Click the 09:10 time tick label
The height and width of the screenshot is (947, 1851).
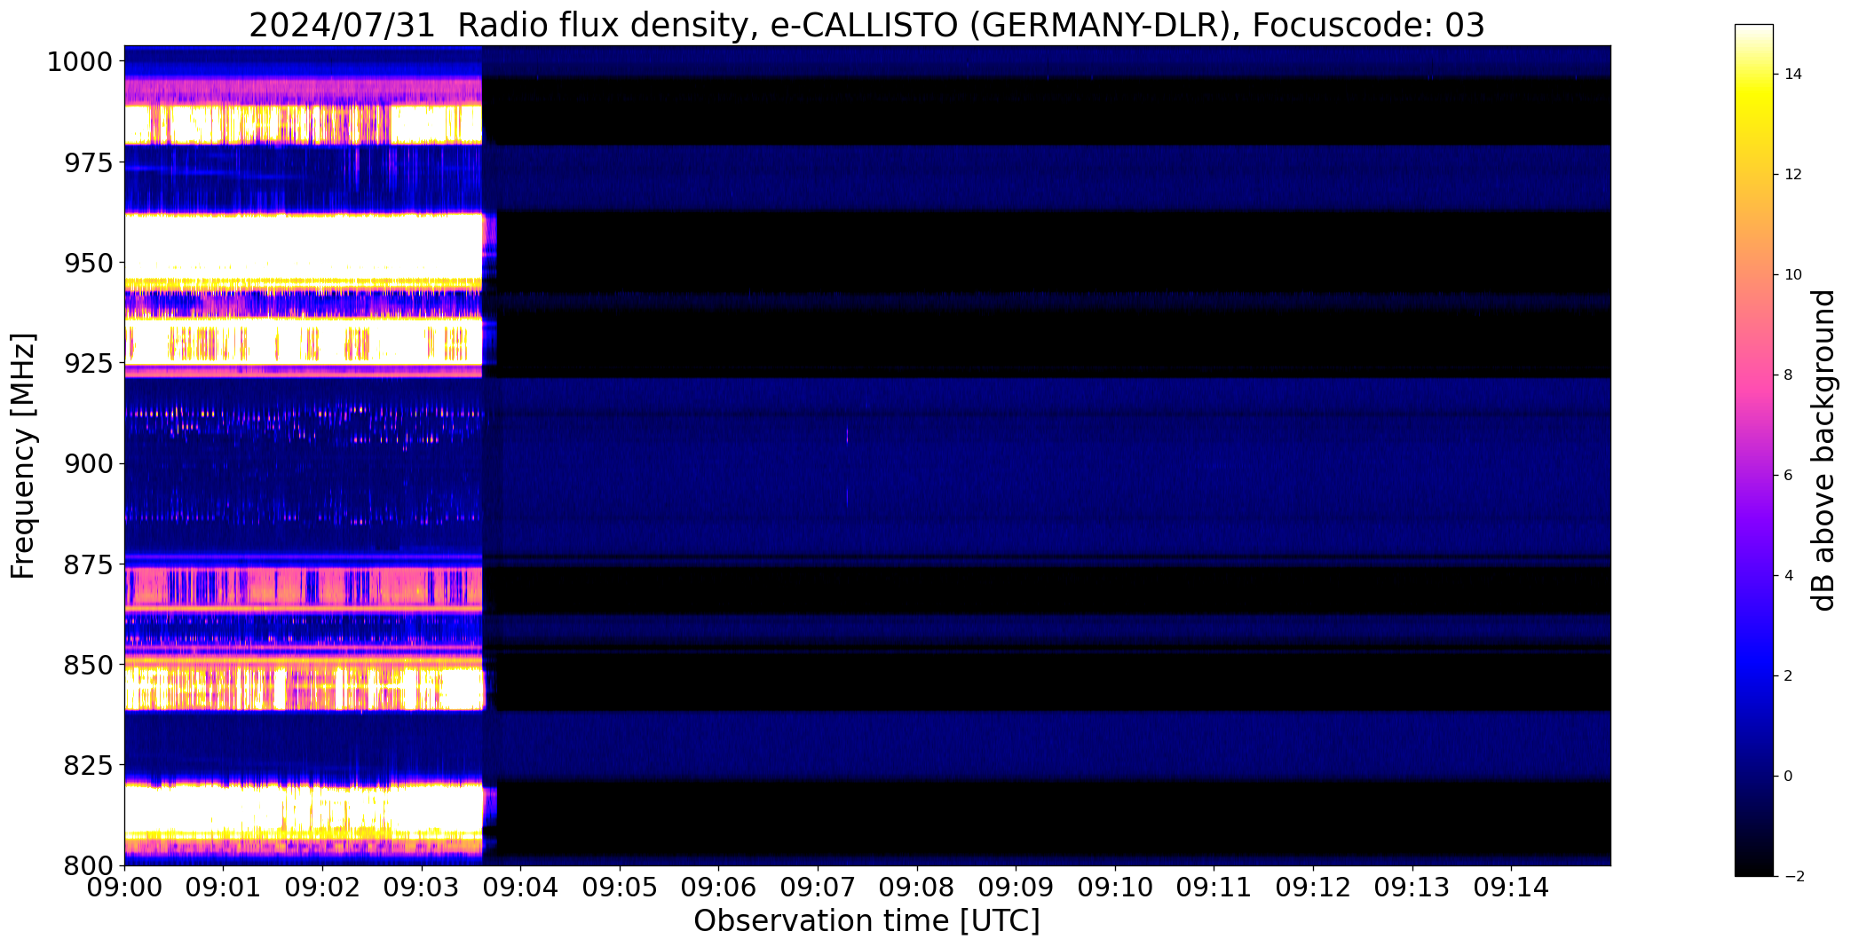point(1115,887)
